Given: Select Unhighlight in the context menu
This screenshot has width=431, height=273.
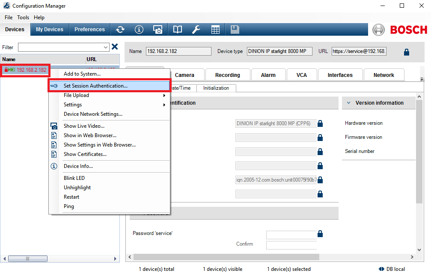Looking at the screenshot, I should [110, 188].
